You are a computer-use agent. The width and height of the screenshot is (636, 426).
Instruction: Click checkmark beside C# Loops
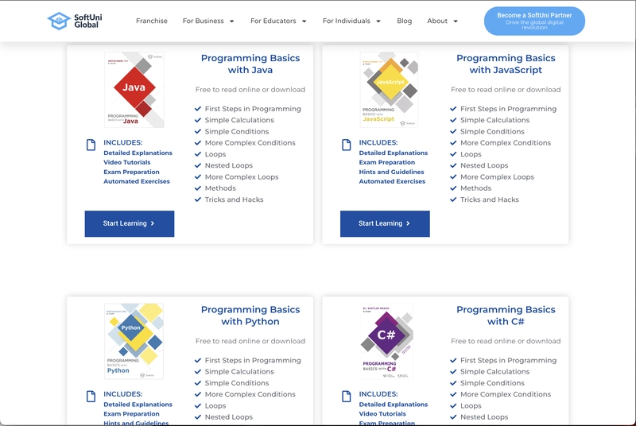click(x=453, y=406)
